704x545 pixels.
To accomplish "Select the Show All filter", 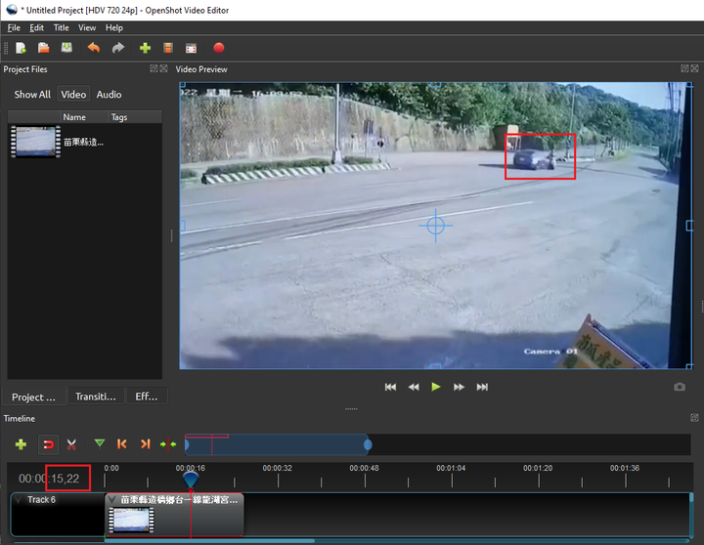I will [32, 95].
